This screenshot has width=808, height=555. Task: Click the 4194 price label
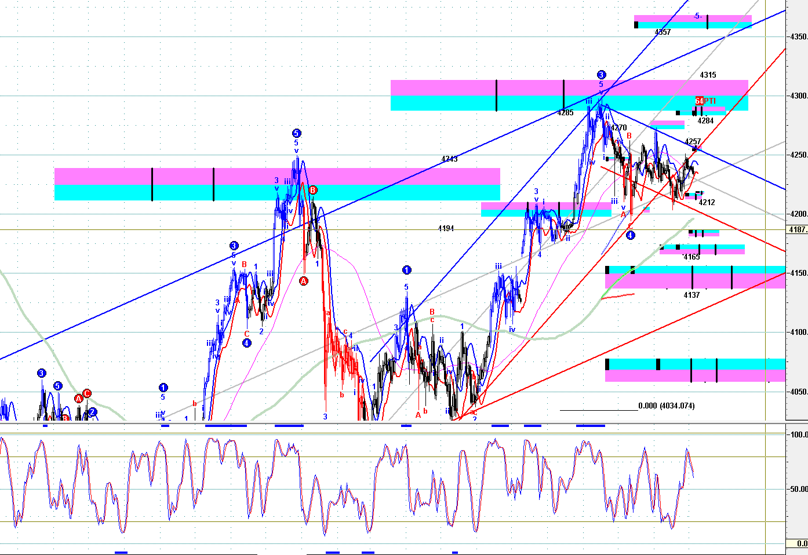446,229
